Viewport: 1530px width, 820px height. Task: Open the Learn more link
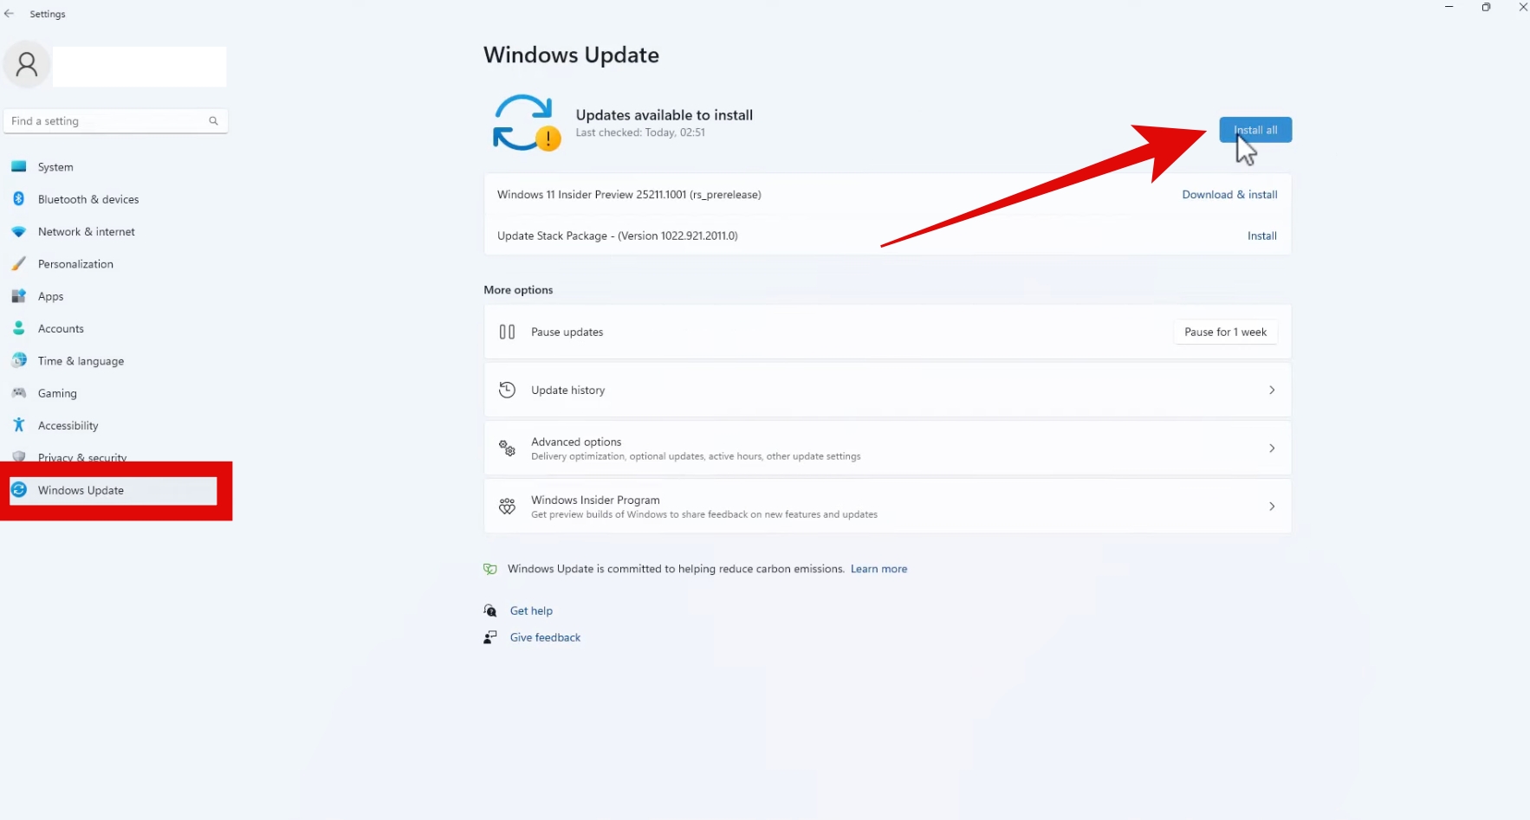[x=878, y=569]
